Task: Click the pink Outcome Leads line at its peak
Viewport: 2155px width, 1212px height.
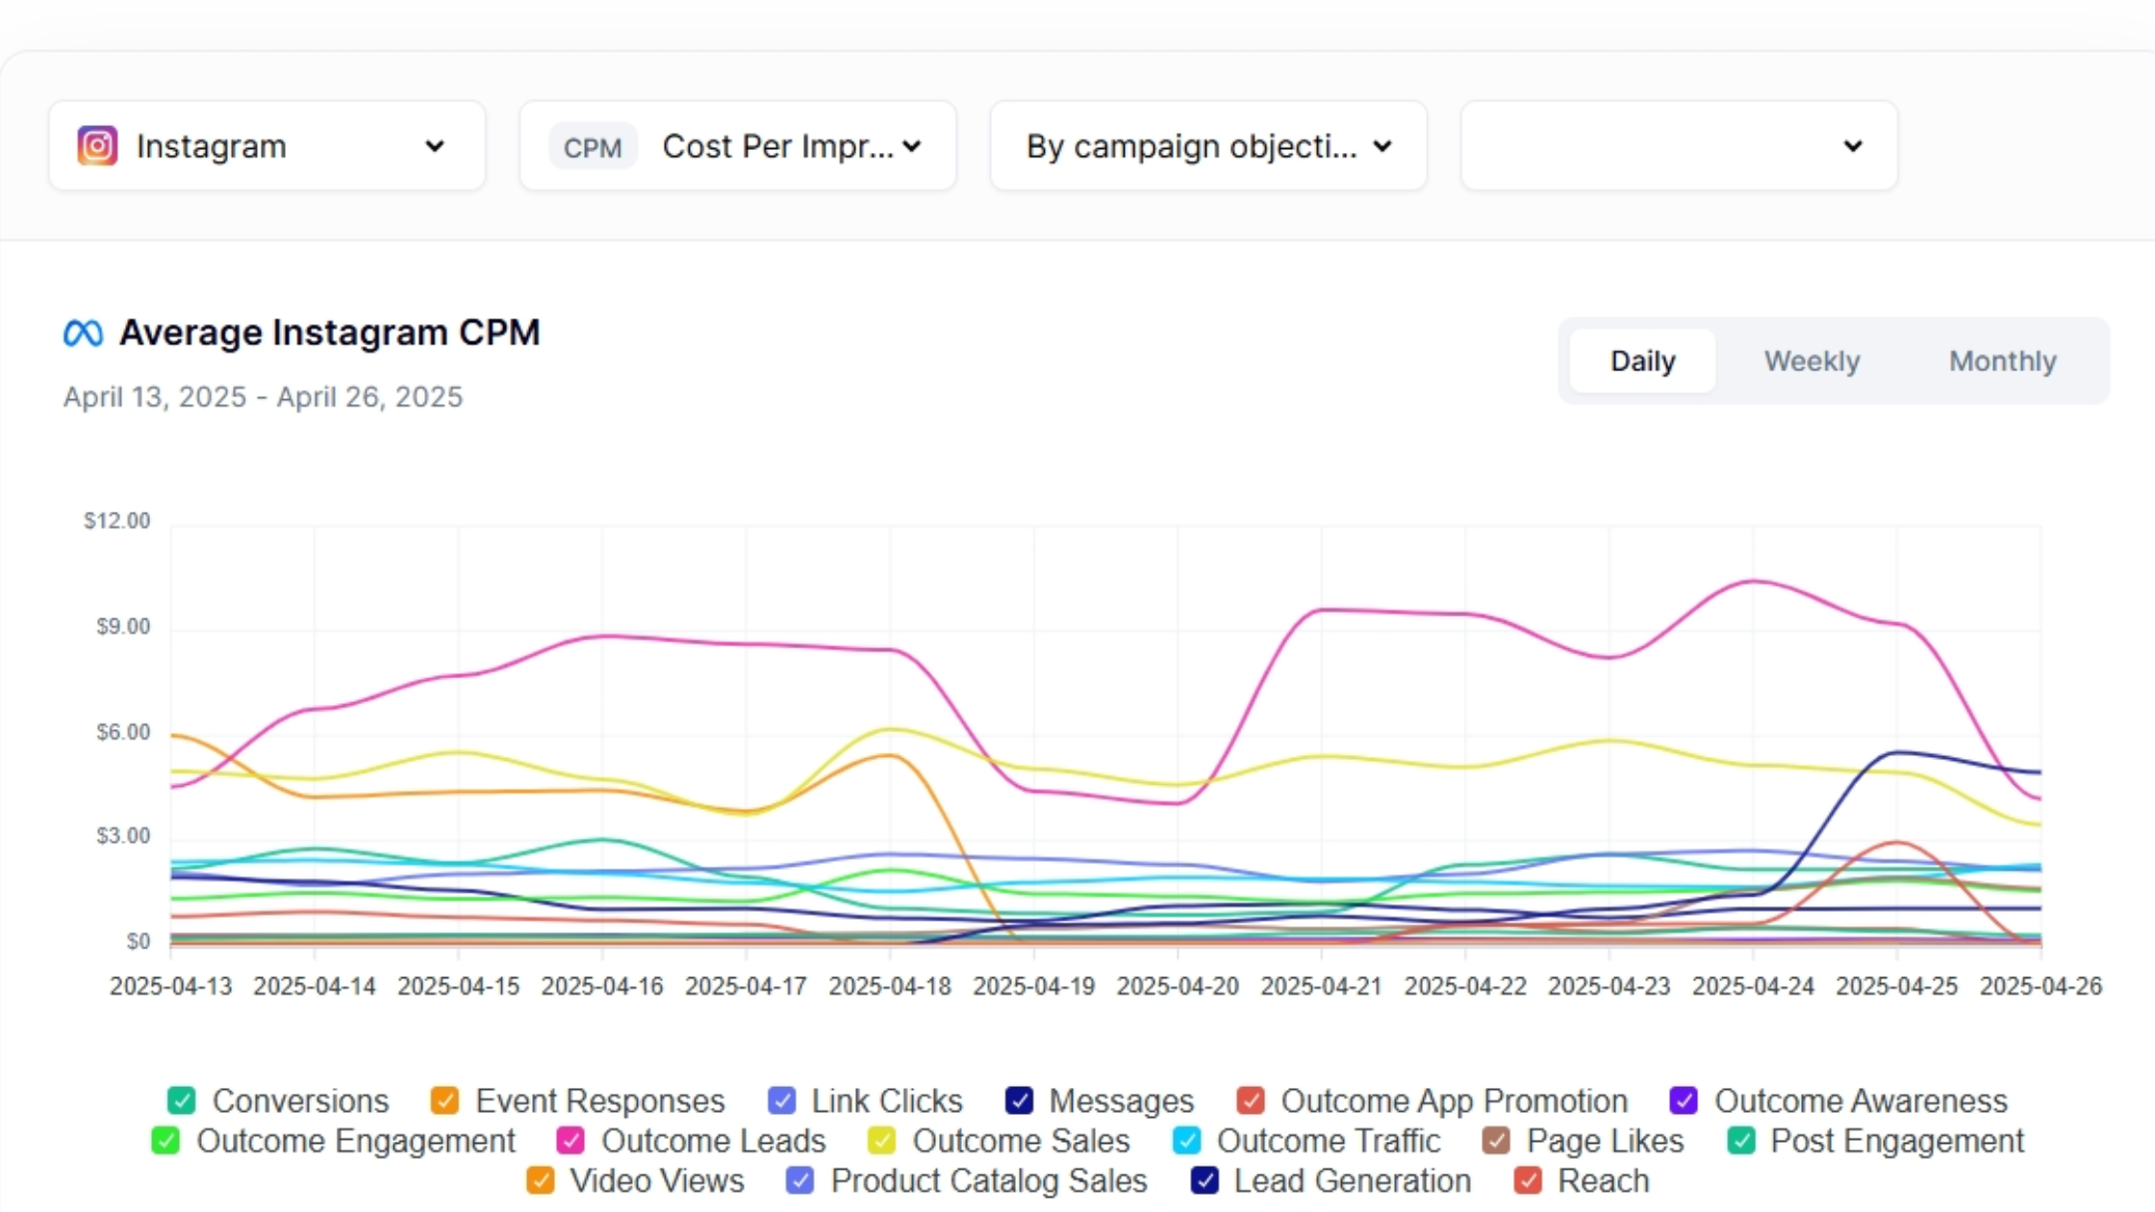Action: 1749,581
